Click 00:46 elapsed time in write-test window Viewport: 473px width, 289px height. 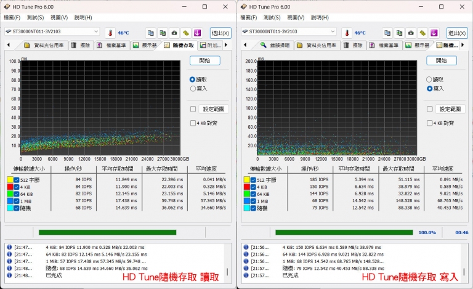(462, 232)
